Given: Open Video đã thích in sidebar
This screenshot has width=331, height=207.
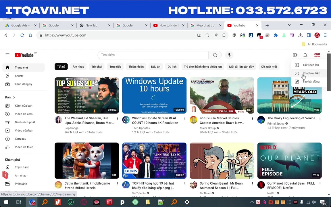Looking at the screenshot, I should [x=24, y=147].
